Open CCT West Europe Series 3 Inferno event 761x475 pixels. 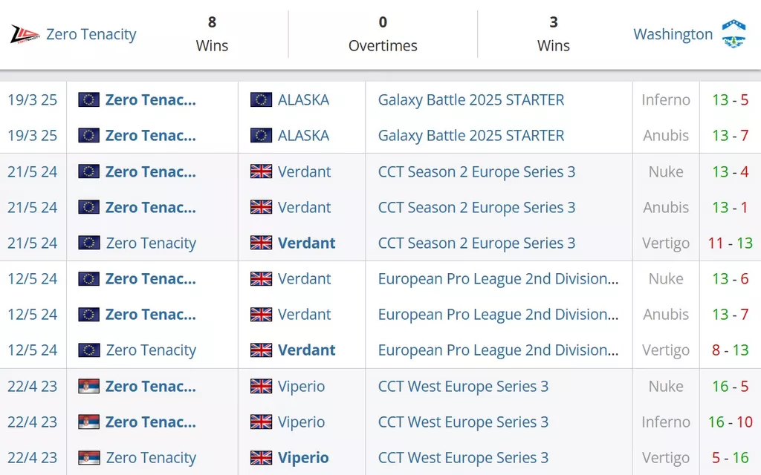click(463, 422)
